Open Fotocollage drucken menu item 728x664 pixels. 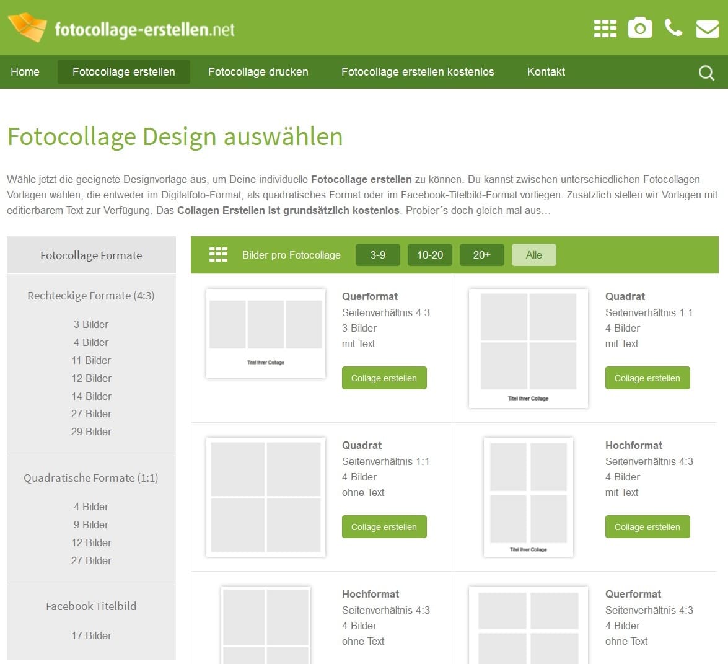[x=258, y=72]
